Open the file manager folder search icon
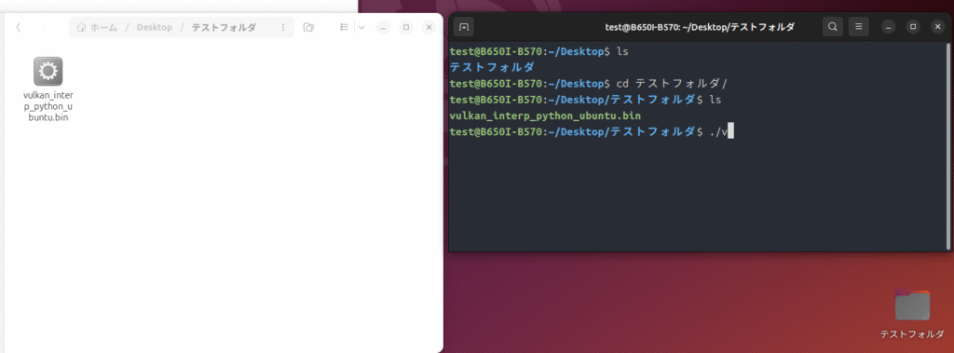 pyautogui.click(x=308, y=27)
